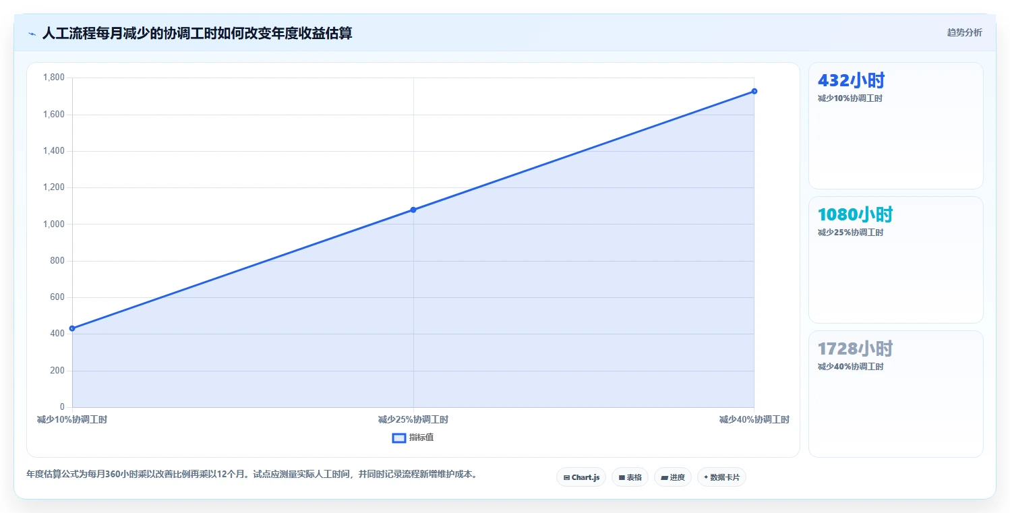
Task: Click the legend color box for 指标值
Action: tap(398, 437)
